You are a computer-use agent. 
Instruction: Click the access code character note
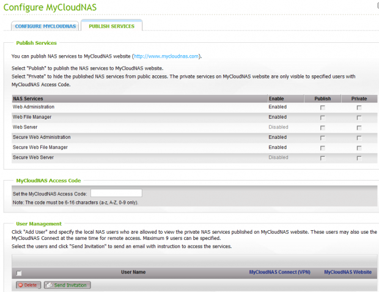pos(75,203)
